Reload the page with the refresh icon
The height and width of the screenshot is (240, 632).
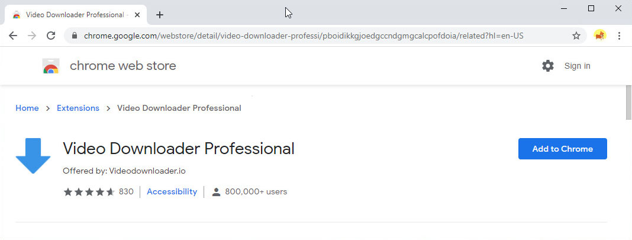[x=51, y=36]
